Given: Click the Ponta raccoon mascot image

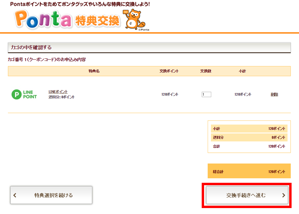Looking at the screenshot, I should tap(135, 19).
